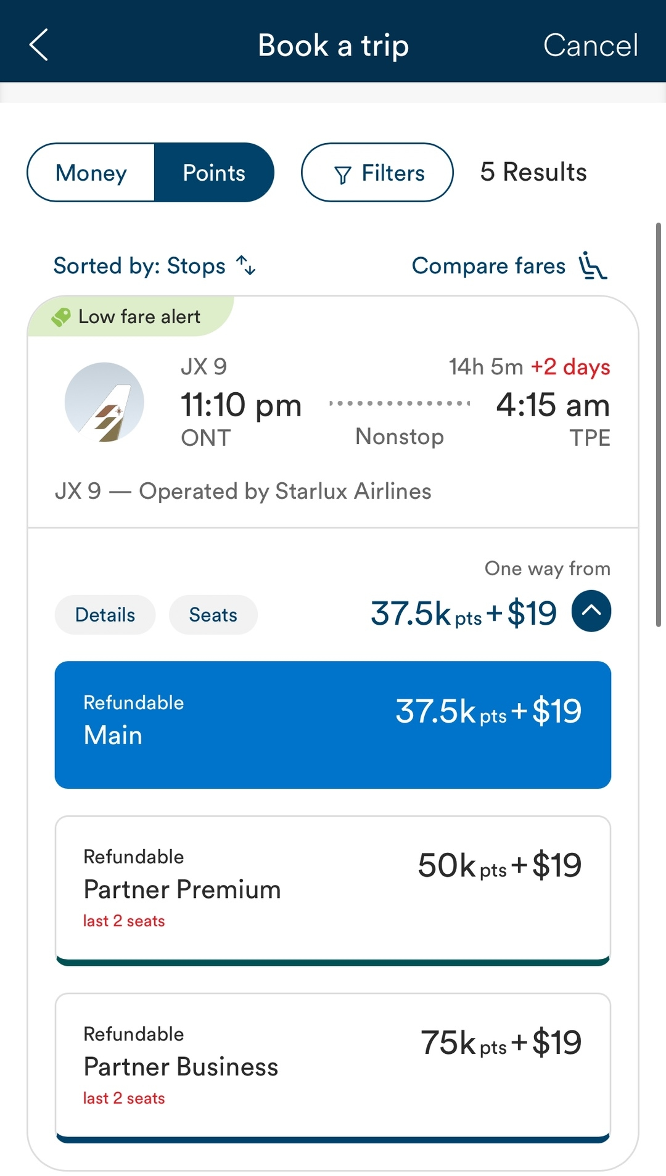Open Compare fares

pos(488,266)
